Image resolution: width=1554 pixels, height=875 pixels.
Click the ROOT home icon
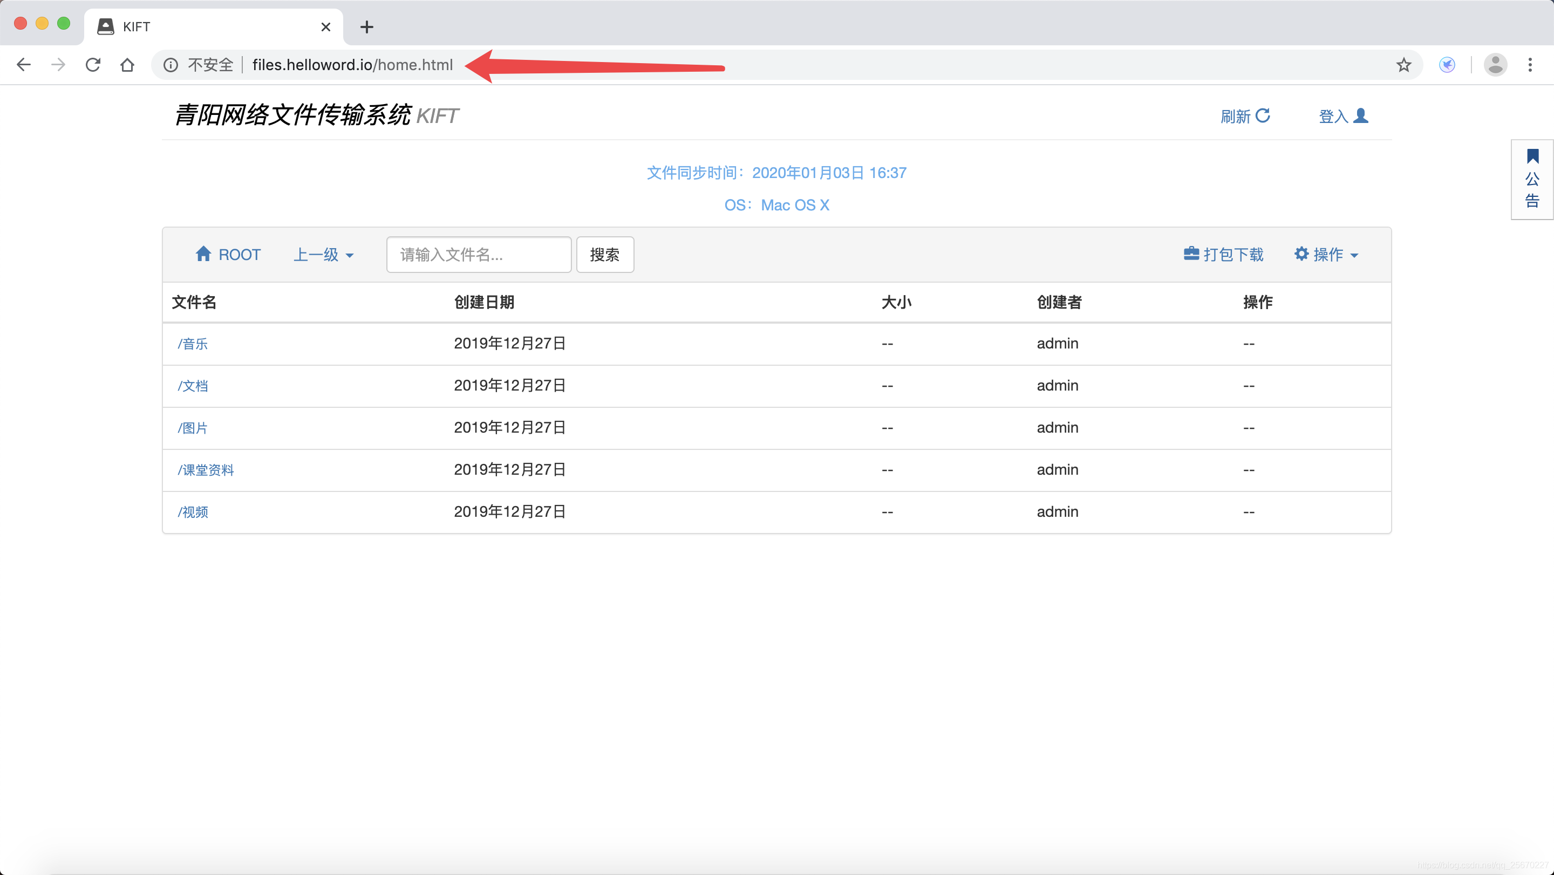[x=204, y=254]
